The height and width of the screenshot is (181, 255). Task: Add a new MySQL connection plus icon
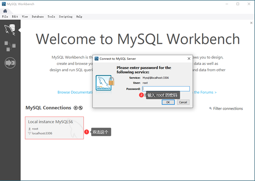[75, 108]
